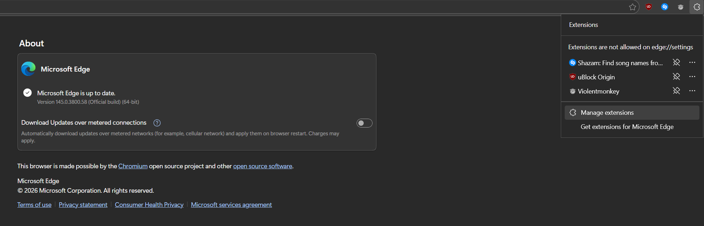Open Violentmonkey toolbar icon
The image size is (704, 226).
pyautogui.click(x=681, y=7)
